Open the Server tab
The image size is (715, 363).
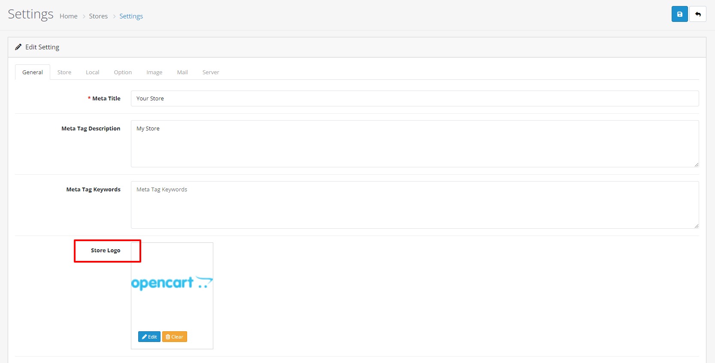click(211, 72)
